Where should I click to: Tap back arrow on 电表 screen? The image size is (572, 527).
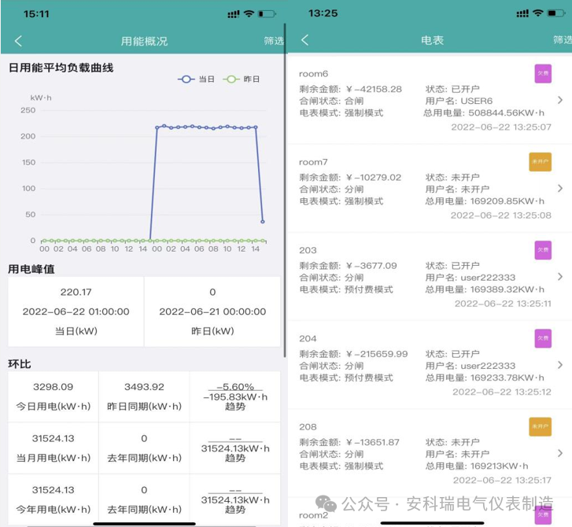coord(305,40)
